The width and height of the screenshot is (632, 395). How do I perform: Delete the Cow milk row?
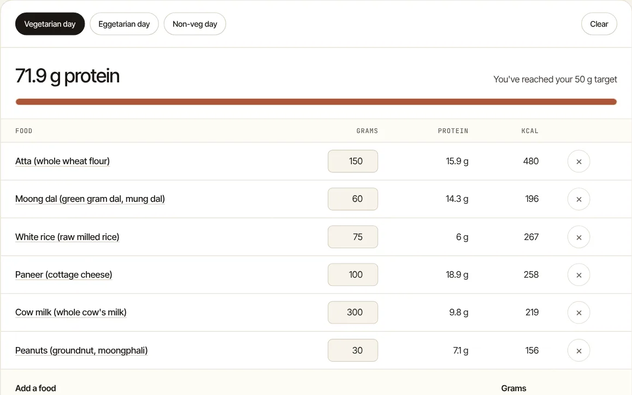[578, 313]
